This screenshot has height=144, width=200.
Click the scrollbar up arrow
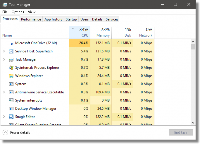(193, 42)
